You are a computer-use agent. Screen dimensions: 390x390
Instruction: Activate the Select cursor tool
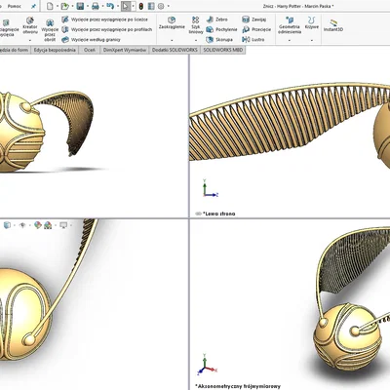(x=126, y=6)
